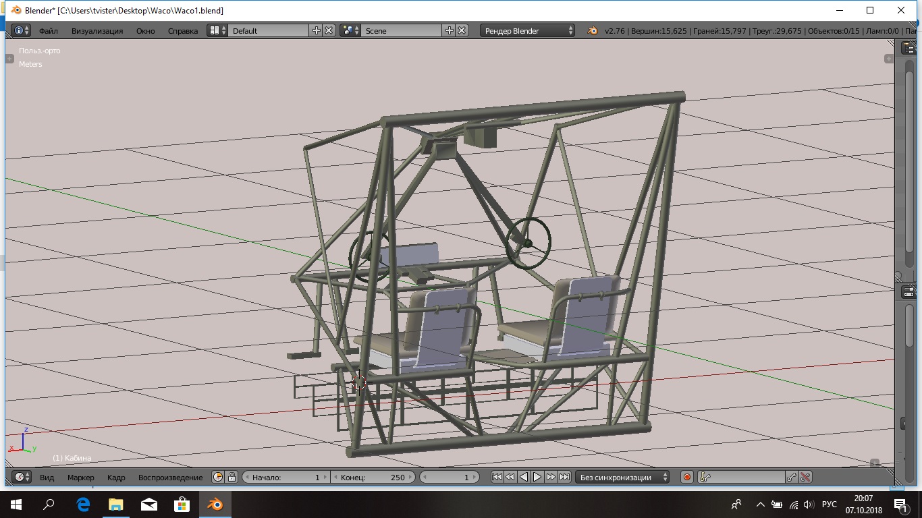Open the Визуализация menu
This screenshot has height=518, width=922.
(97, 31)
